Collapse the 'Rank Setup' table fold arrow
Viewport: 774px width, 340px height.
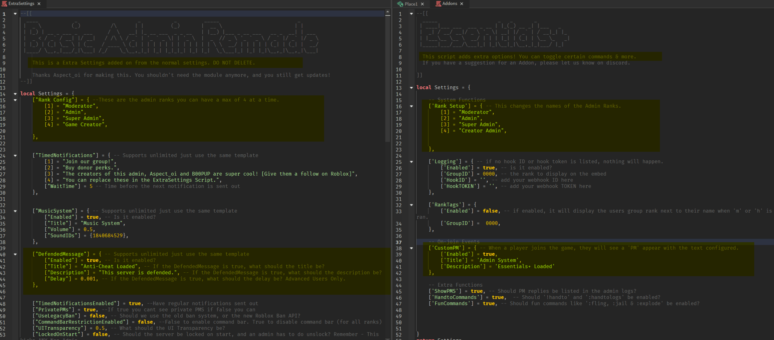pyautogui.click(x=411, y=106)
